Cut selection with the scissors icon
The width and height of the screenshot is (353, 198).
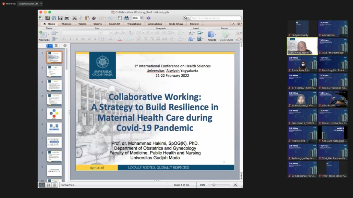click(74, 18)
